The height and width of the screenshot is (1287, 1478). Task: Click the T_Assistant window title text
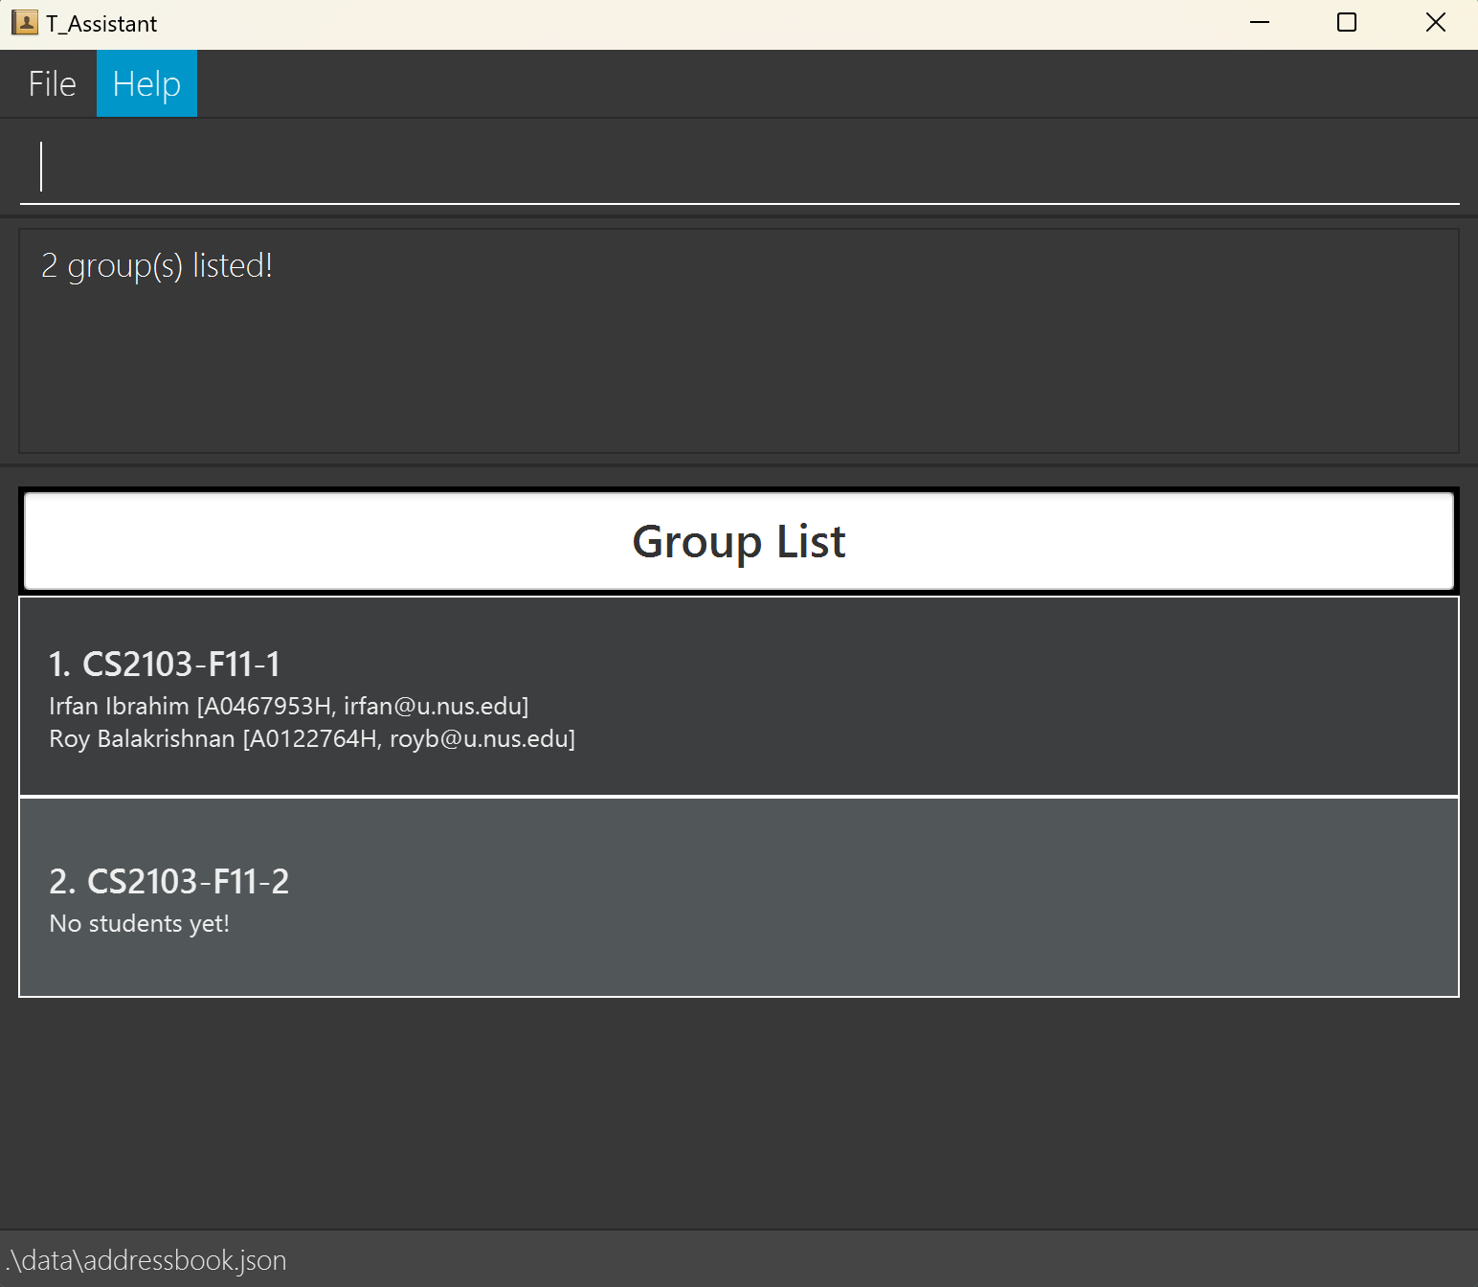[101, 24]
